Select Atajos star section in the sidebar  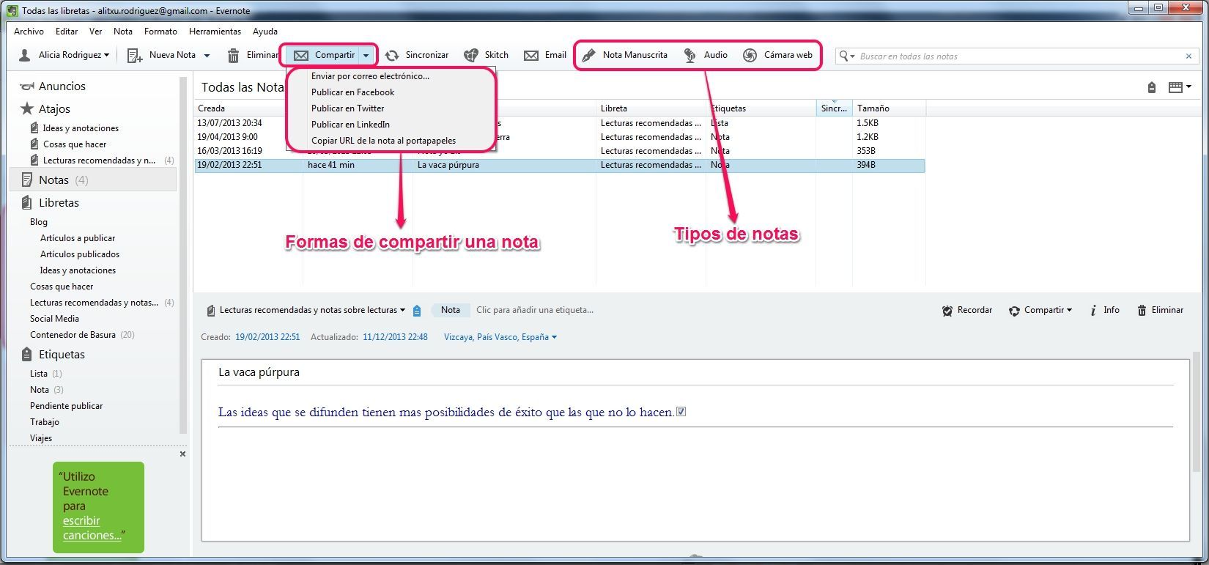(x=45, y=108)
